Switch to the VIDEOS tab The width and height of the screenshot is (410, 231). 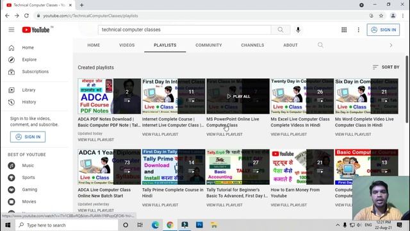tap(127, 45)
